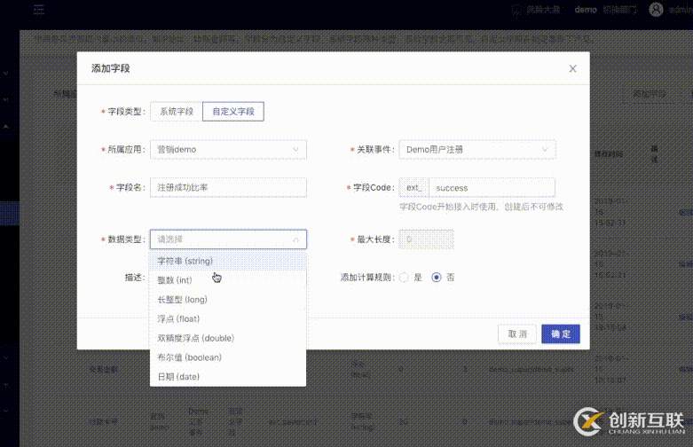
Task: Select the 否 radio for 添加计算规则
Action: coord(436,278)
